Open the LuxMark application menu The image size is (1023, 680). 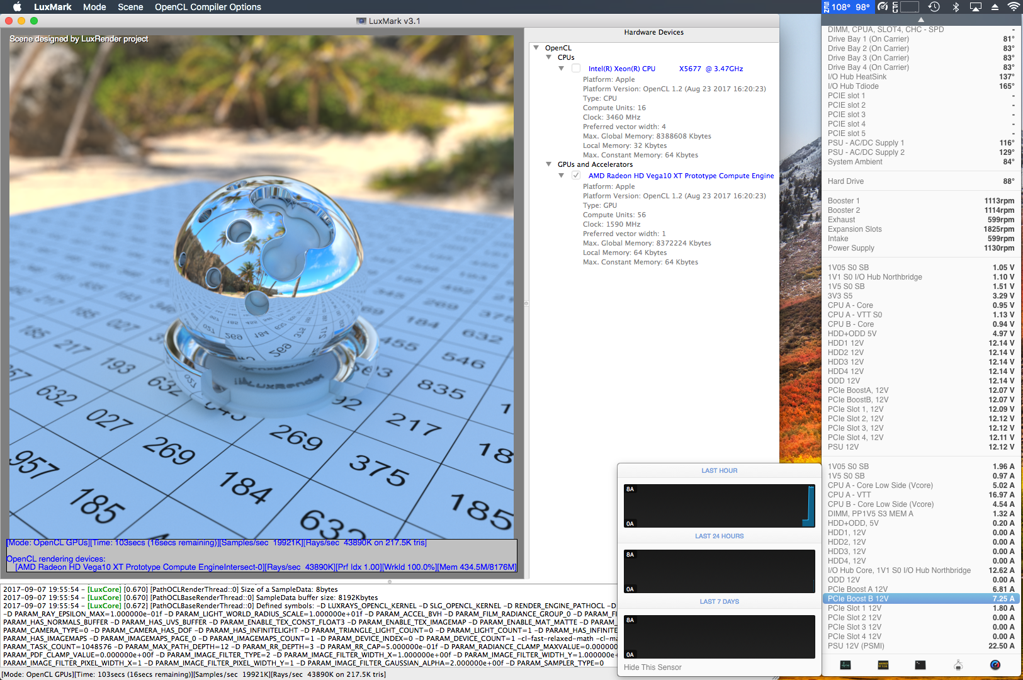pos(52,7)
